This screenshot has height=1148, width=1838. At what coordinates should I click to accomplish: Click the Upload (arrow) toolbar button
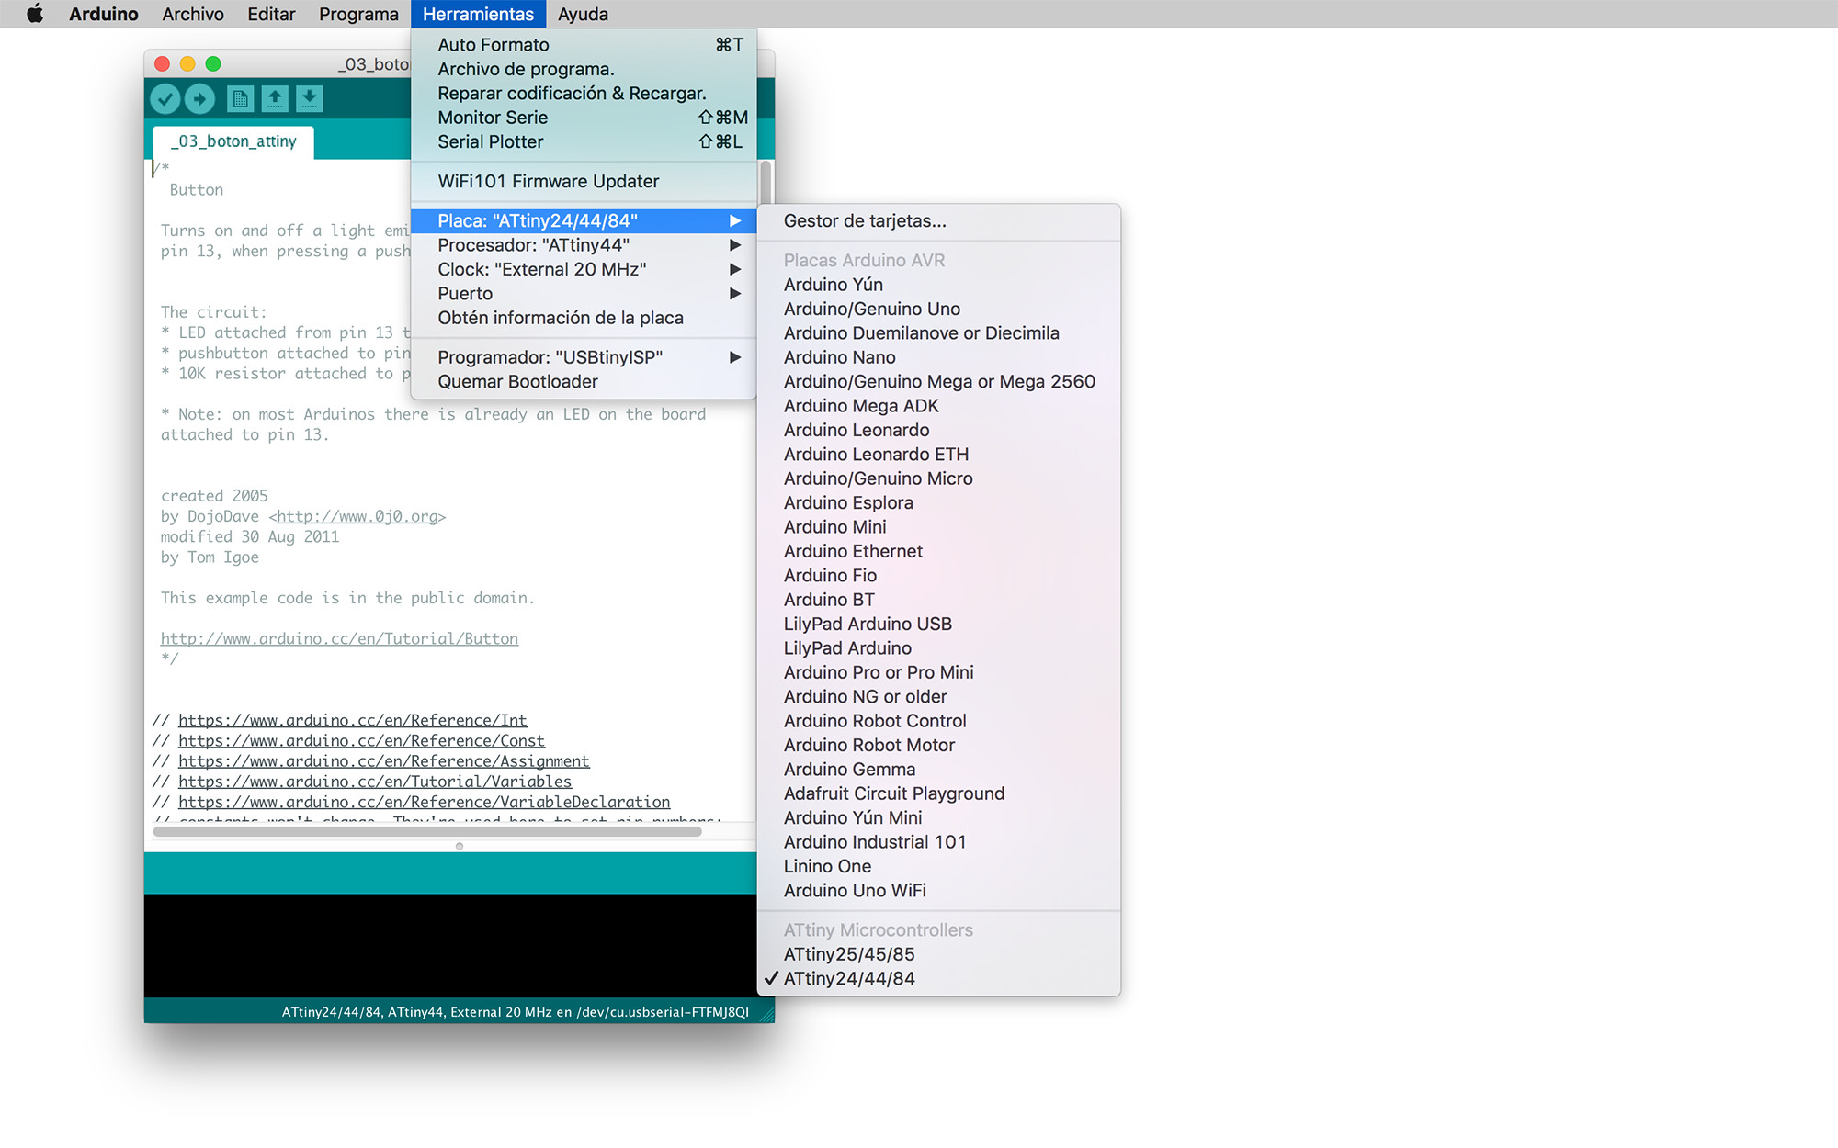[x=199, y=98]
